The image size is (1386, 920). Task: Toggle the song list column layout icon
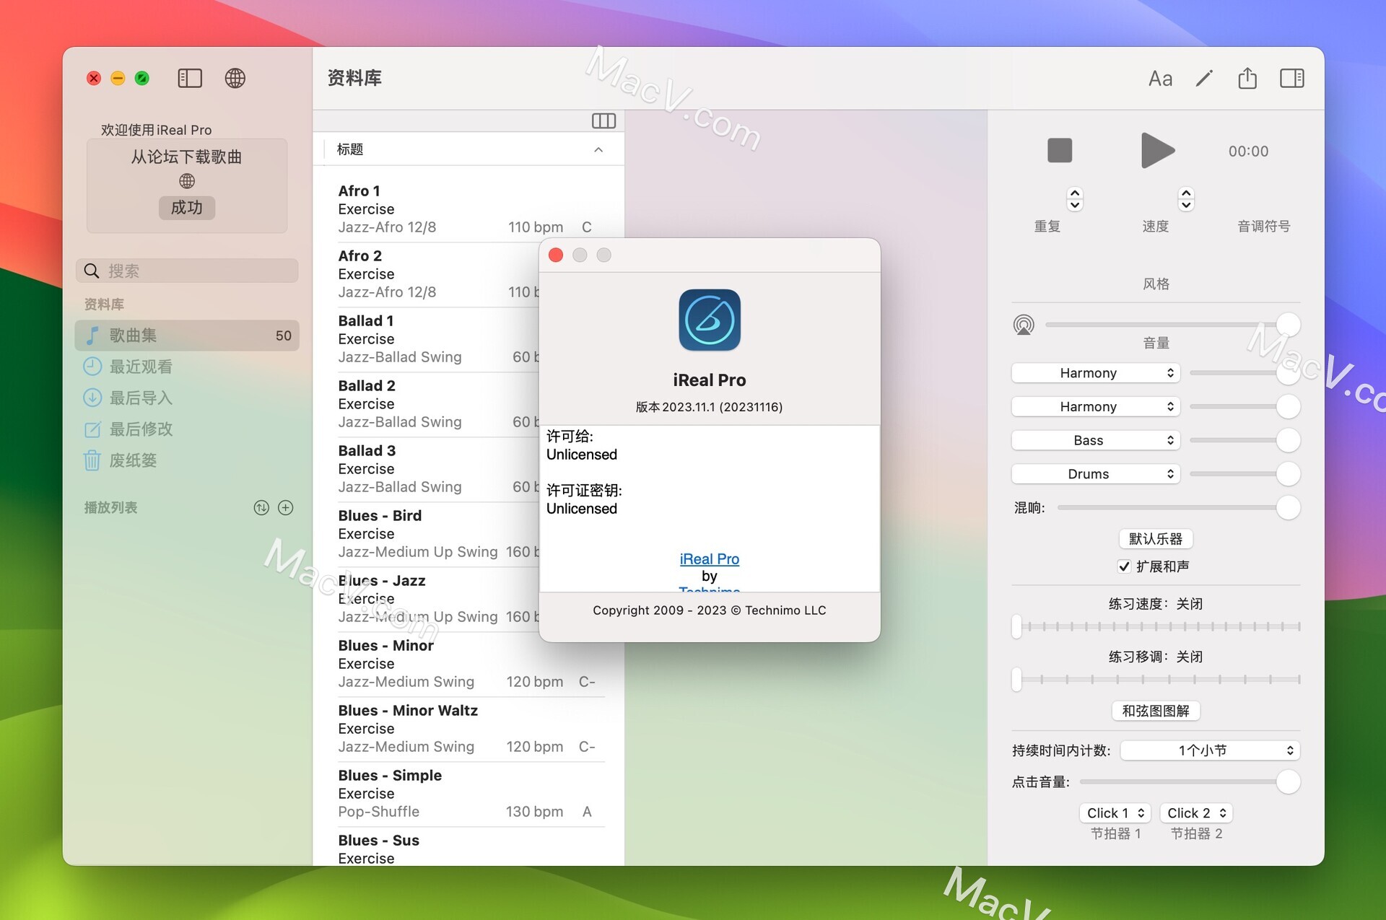click(x=603, y=121)
